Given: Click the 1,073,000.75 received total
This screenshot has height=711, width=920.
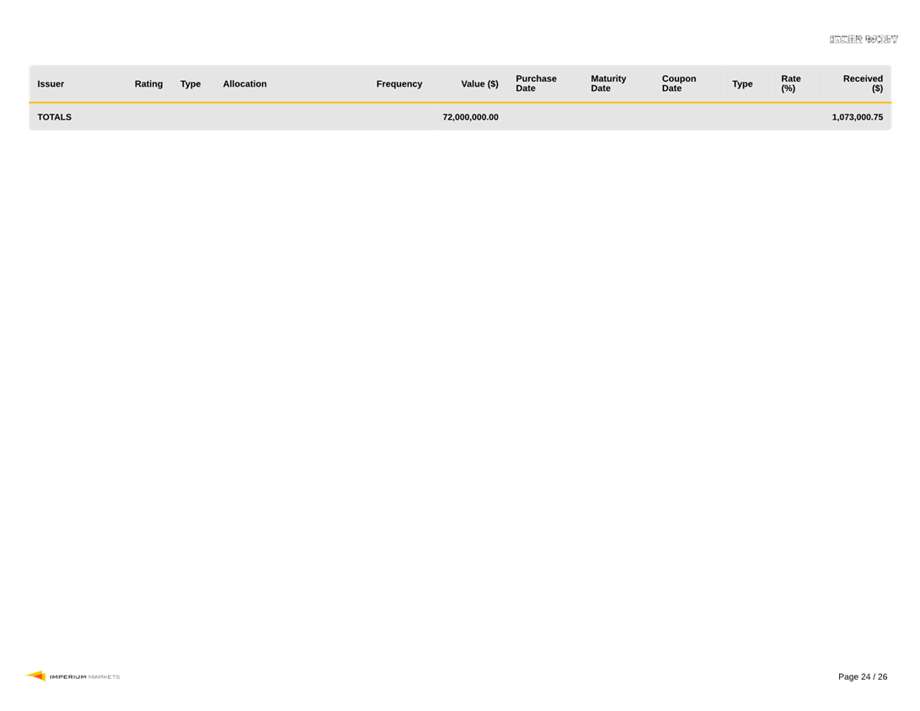Looking at the screenshot, I should [857, 117].
